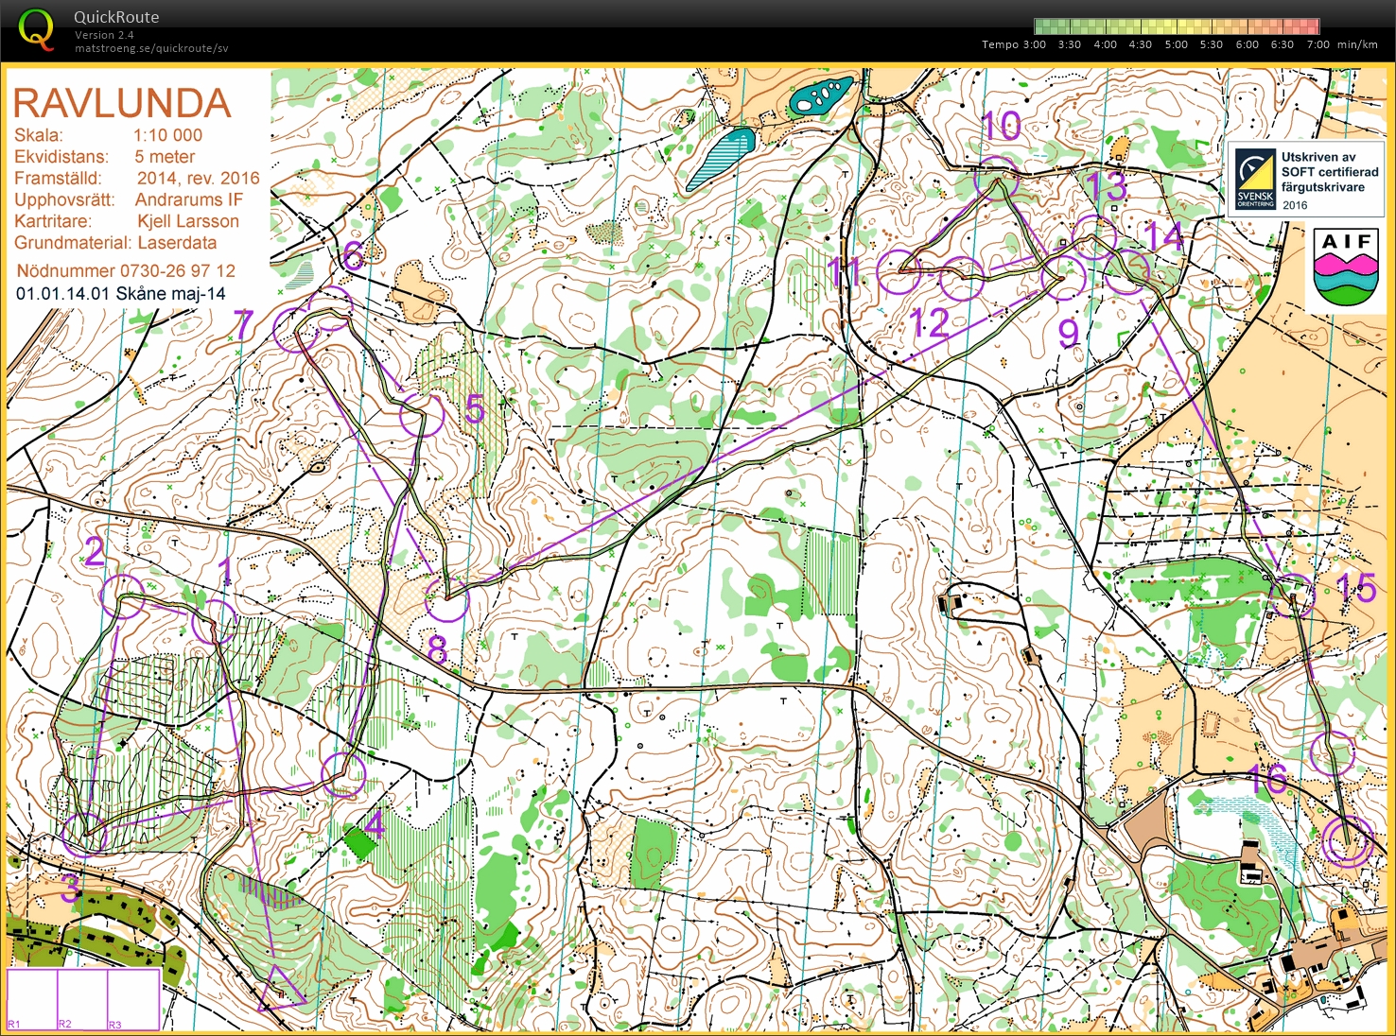Select control circle number 12
Viewport: 1396px width, 1036px height.
pos(962,279)
